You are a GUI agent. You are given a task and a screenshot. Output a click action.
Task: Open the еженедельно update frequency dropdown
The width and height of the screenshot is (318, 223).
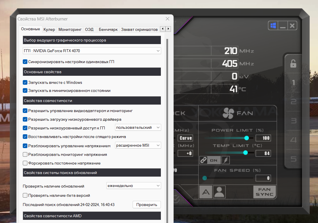(x=134, y=186)
